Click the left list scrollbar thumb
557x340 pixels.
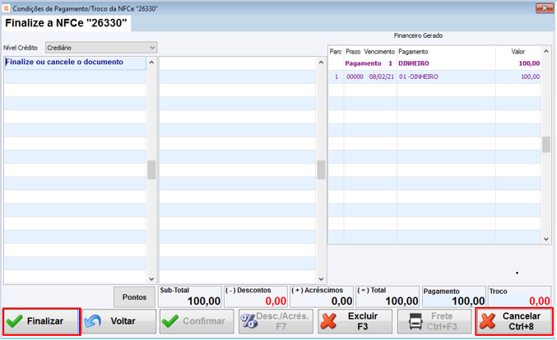click(151, 170)
